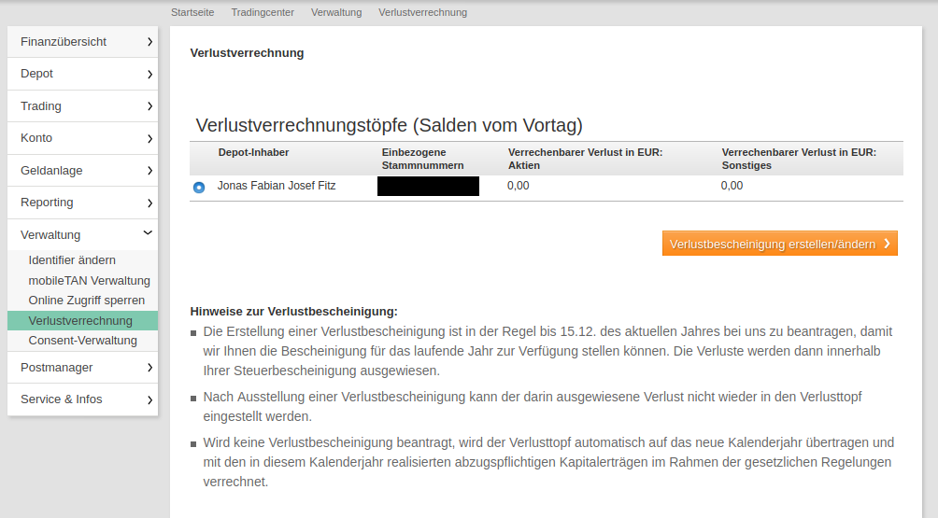
Task: Click the Service & Infos chevron arrow
Action: [149, 399]
